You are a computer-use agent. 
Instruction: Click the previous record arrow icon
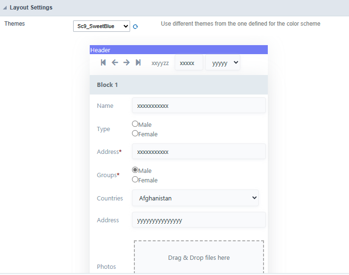point(115,63)
